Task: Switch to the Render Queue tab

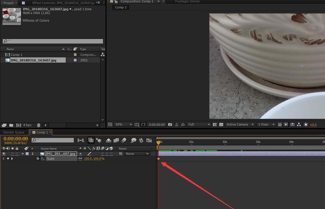Action: click(14, 132)
